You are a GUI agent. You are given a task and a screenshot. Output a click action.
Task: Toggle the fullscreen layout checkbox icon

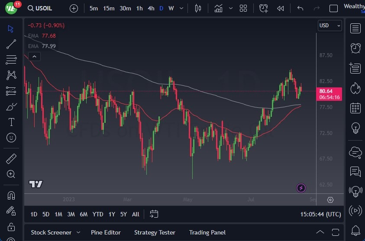pos(333,8)
